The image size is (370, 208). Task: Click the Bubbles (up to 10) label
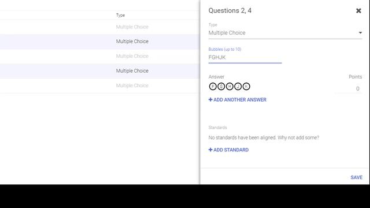click(x=225, y=49)
